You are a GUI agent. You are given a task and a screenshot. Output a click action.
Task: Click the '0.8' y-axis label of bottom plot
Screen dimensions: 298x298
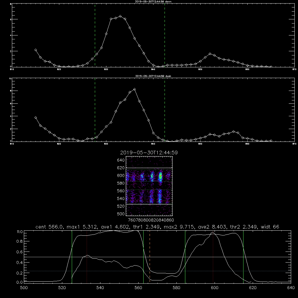pyautogui.click(x=20, y=241)
